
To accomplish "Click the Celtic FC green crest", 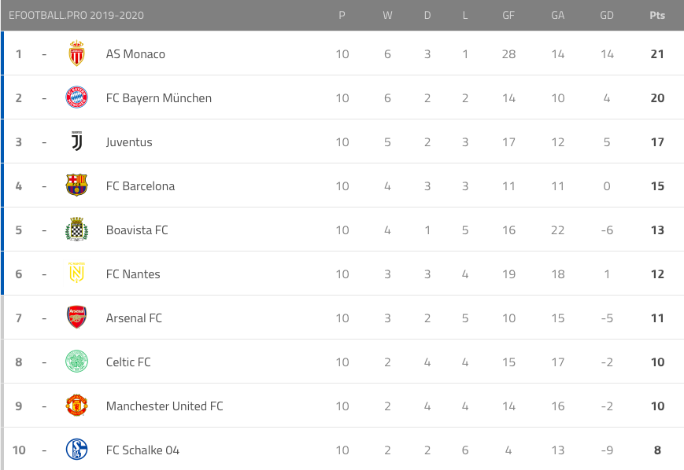I will click(x=76, y=362).
